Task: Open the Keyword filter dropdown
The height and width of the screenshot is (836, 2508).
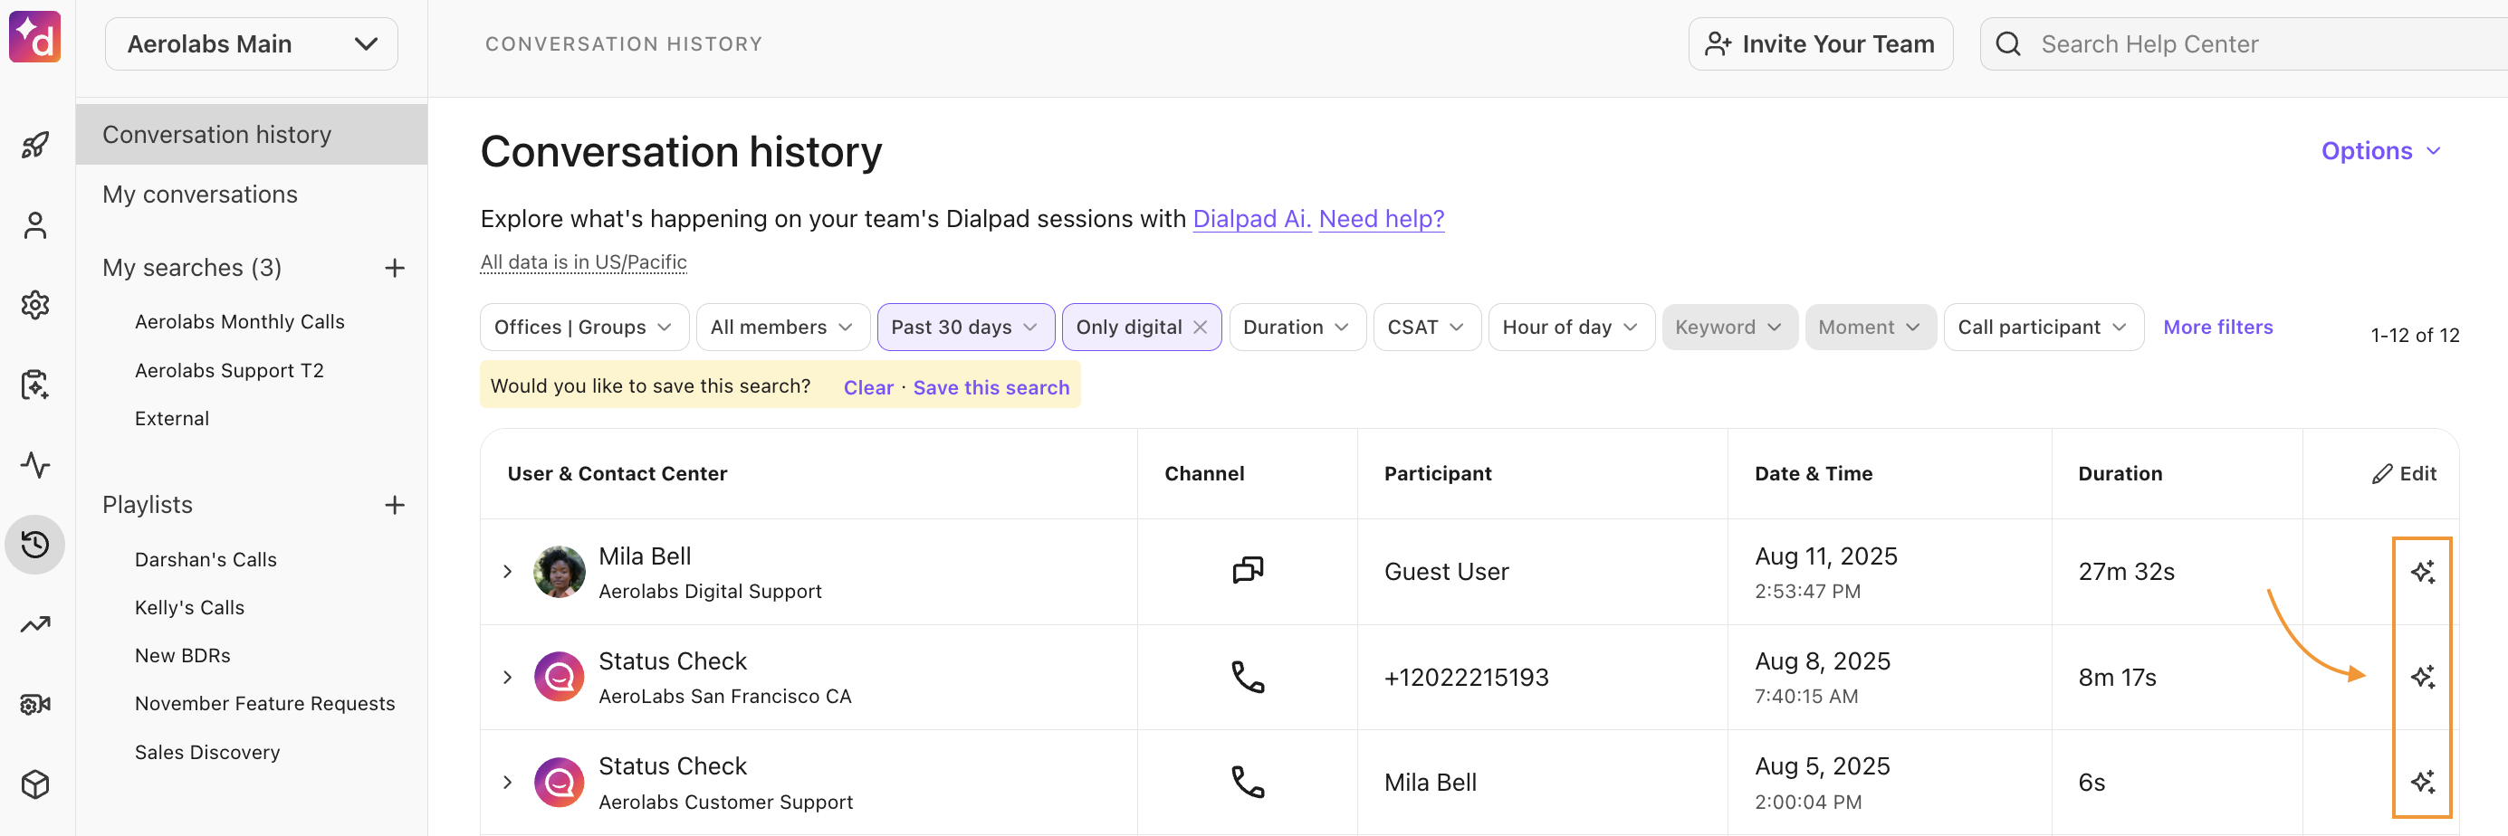Action: pos(1728,327)
